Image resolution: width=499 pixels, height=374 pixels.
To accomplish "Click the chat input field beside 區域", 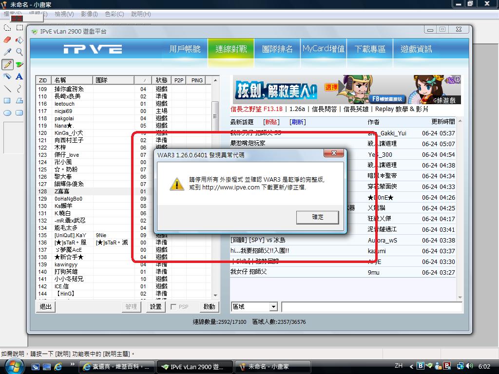I will 372,307.
